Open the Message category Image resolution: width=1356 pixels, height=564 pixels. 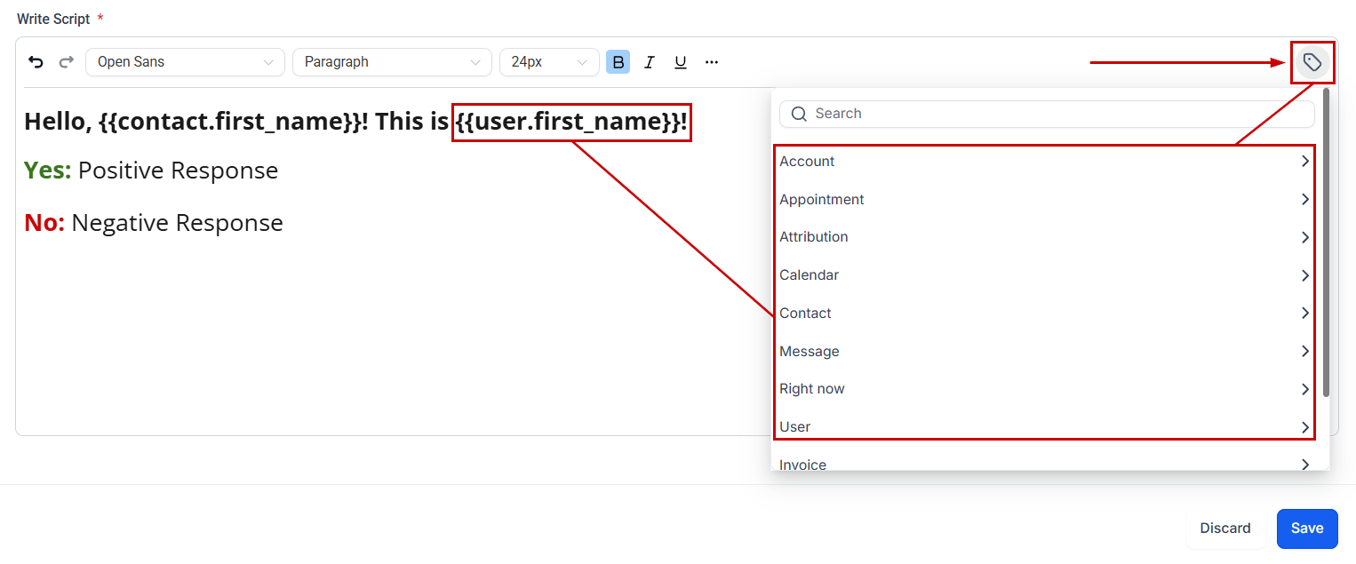click(1045, 351)
